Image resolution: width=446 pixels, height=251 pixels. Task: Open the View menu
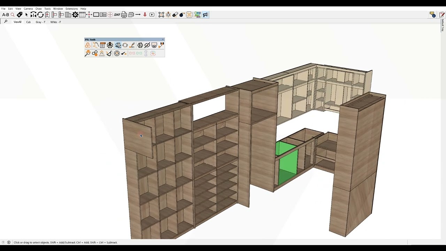click(x=18, y=9)
